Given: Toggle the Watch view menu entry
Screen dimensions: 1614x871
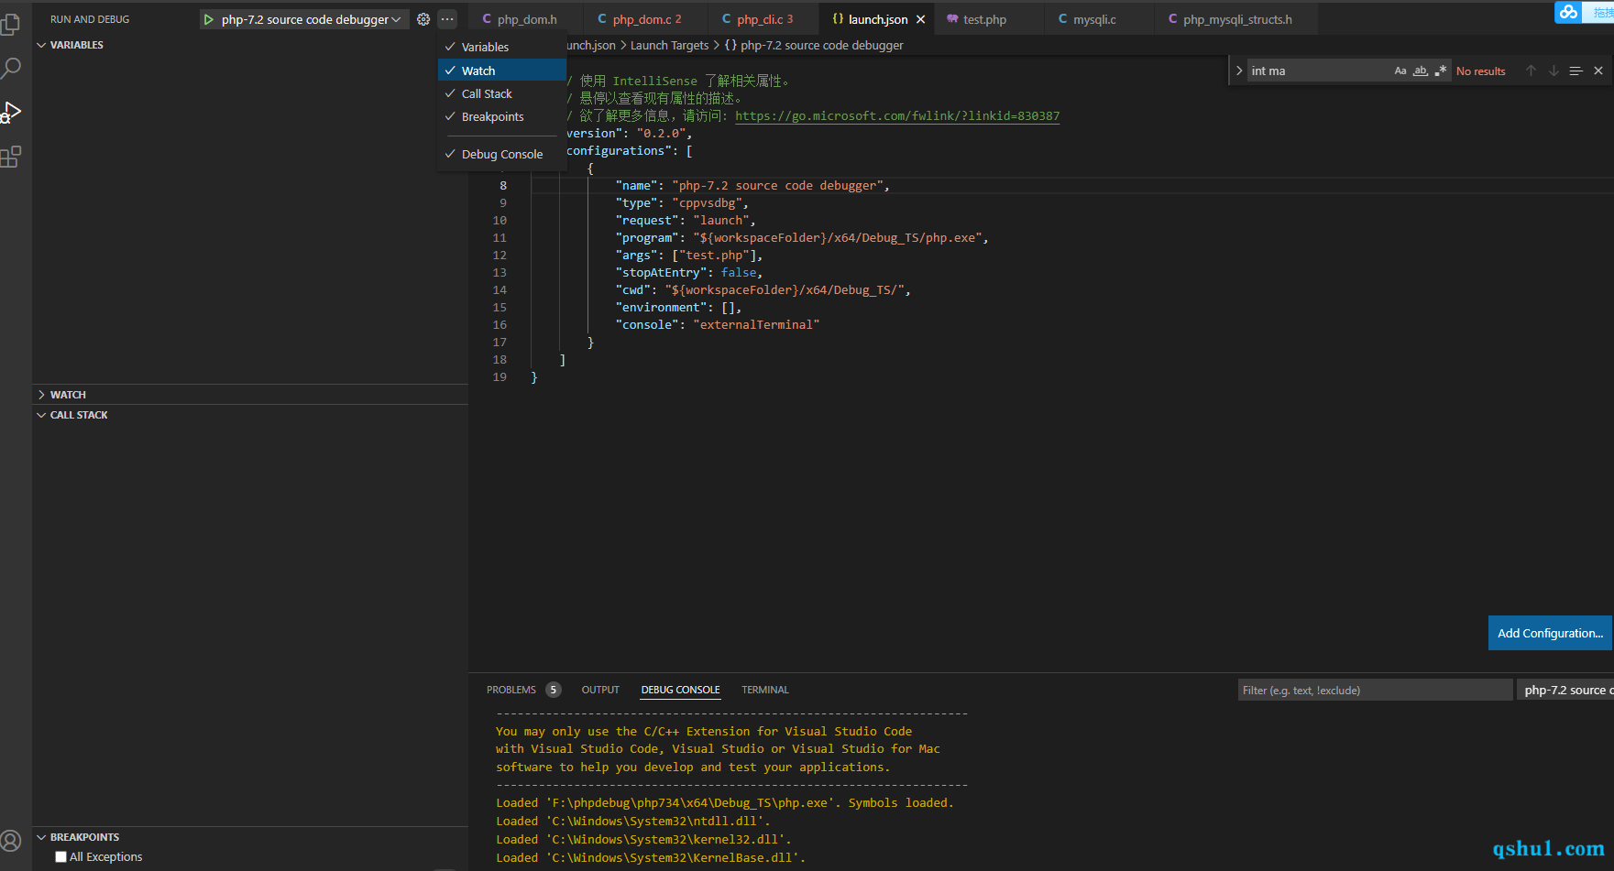Looking at the screenshot, I should pos(502,71).
